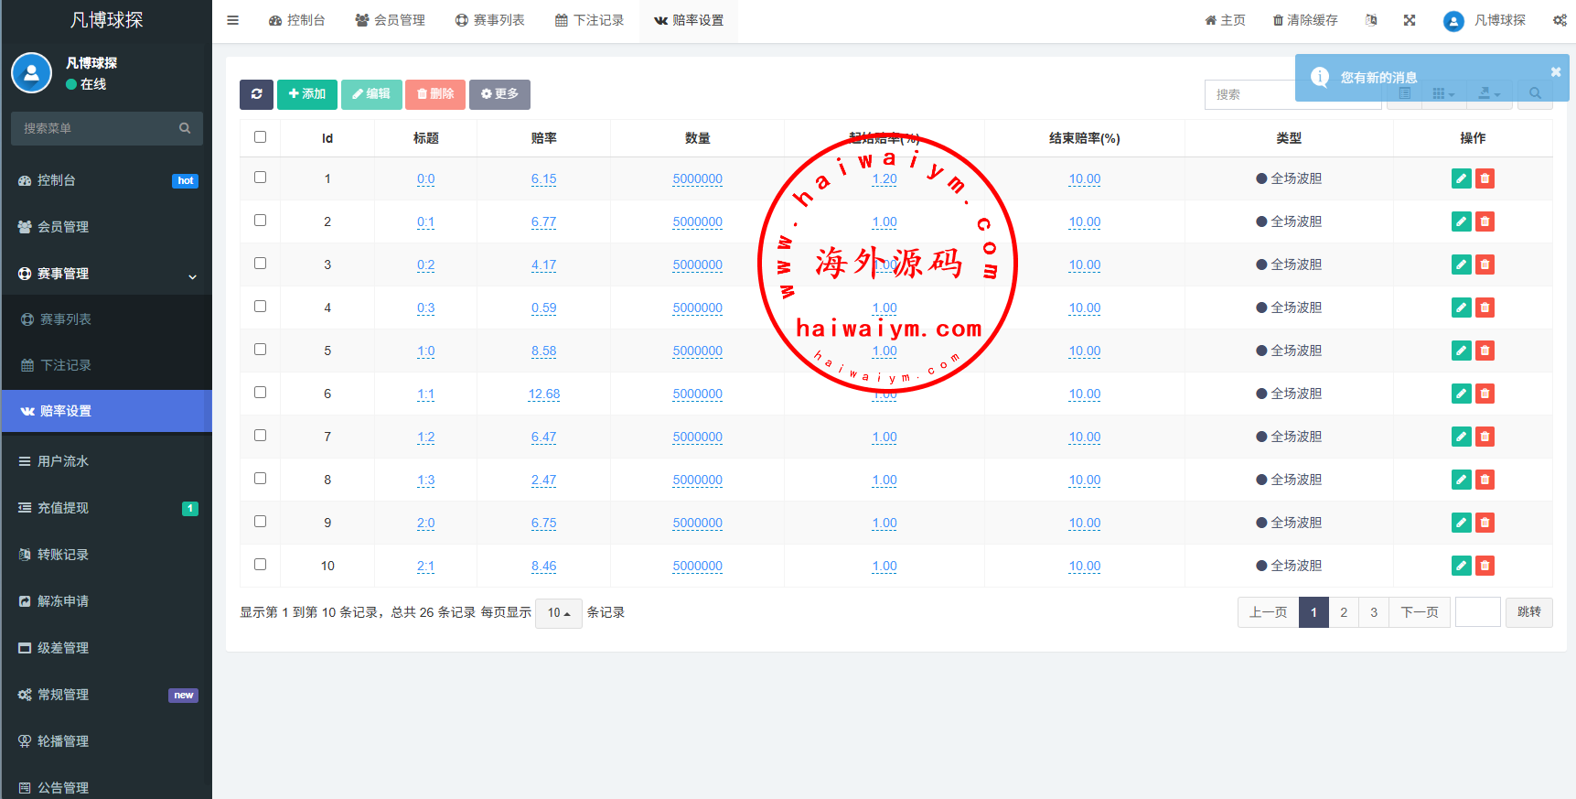
Task: Click the 12.68 odds link in row 6
Action: tap(543, 394)
